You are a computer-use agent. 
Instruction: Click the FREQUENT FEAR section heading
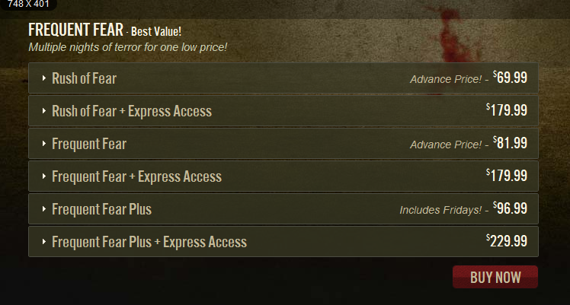75,30
